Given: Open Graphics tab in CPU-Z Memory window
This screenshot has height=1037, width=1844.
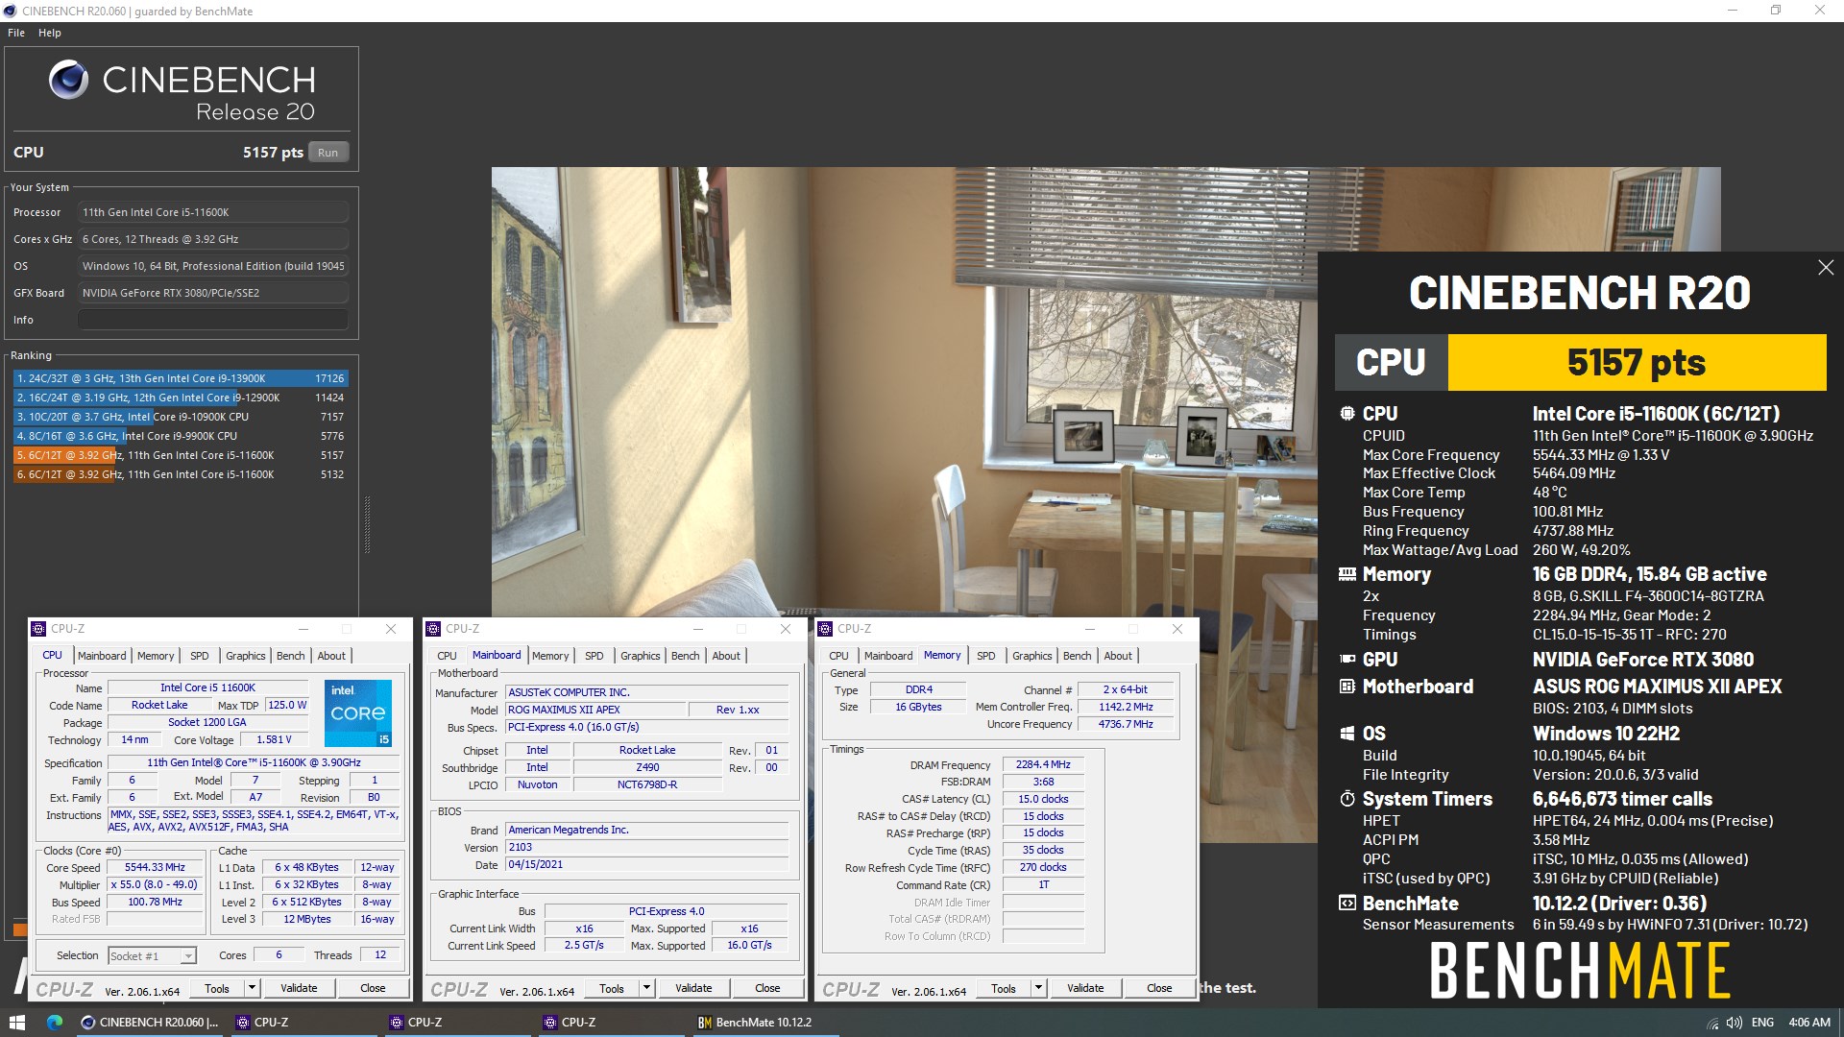Looking at the screenshot, I should click(1032, 656).
